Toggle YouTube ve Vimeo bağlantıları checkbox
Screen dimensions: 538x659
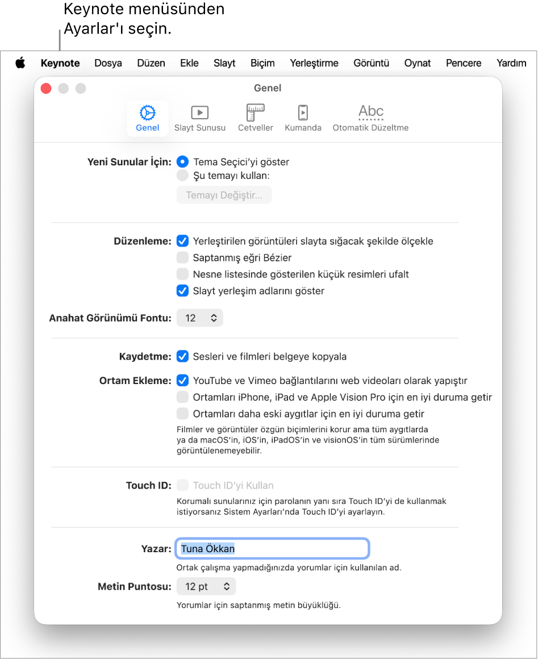point(182,381)
